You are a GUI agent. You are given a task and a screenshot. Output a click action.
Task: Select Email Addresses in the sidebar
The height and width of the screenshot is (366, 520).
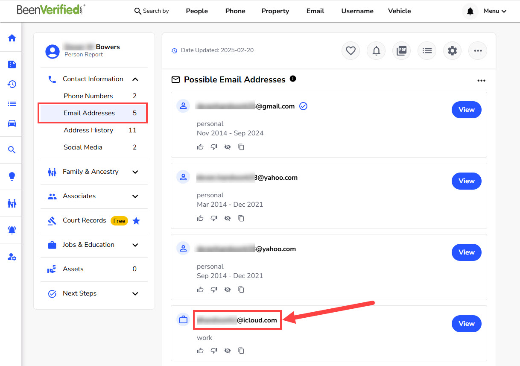pyautogui.click(x=93, y=113)
